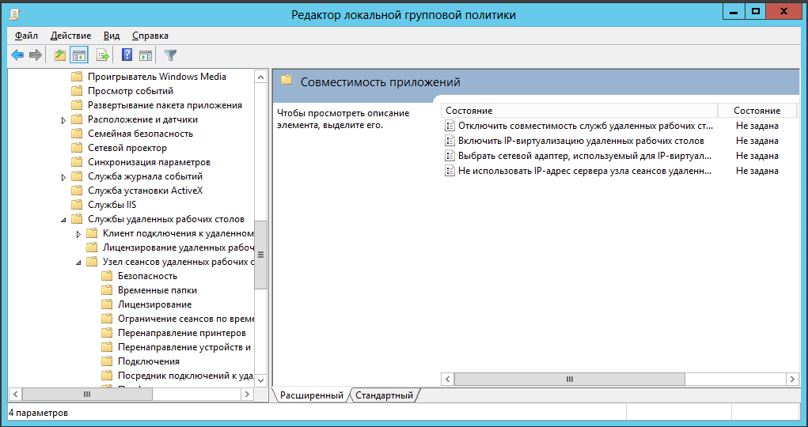
Task: Click the tree pane vertical scrollbar thumb
Action: [x=260, y=255]
